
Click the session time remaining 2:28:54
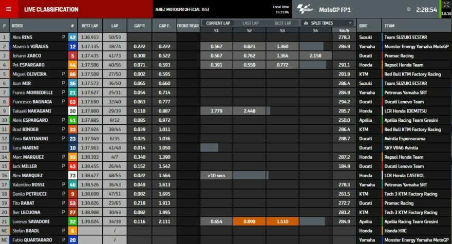(426, 10)
